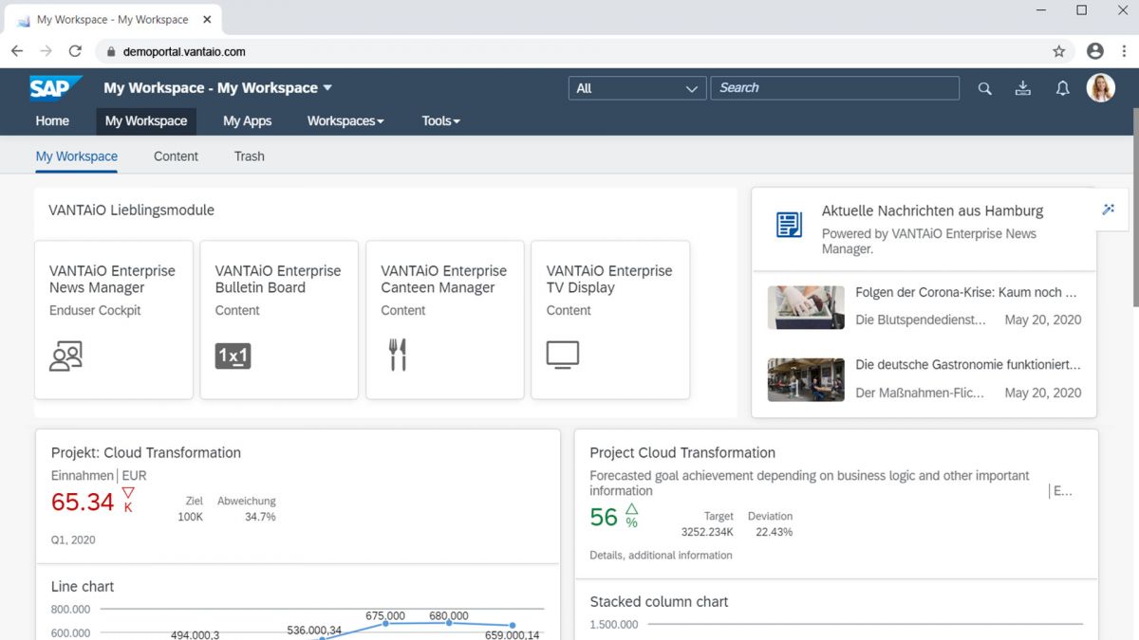Open the My Workspace title dropdown arrow
The height and width of the screenshot is (640, 1139).
tap(327, 88)
